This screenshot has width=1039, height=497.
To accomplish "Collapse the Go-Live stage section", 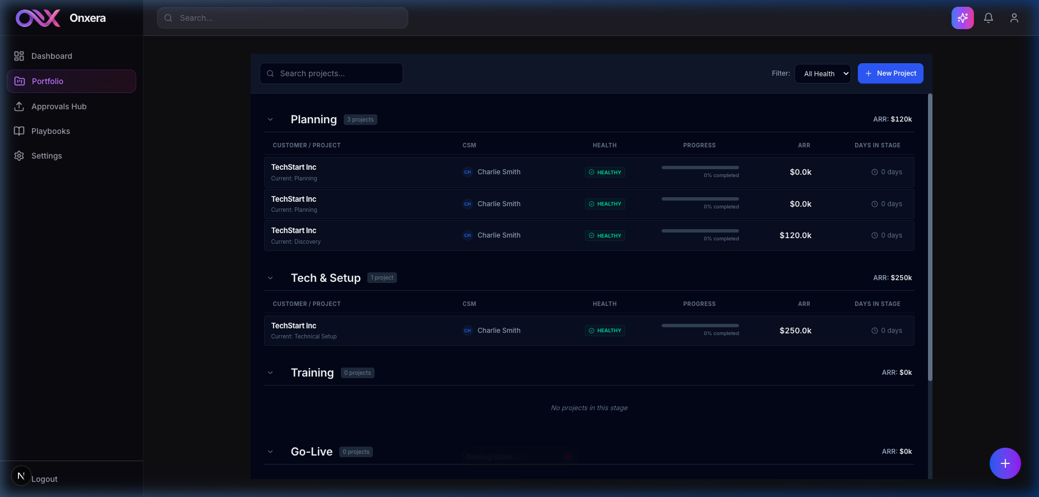I will coord(270,452).
